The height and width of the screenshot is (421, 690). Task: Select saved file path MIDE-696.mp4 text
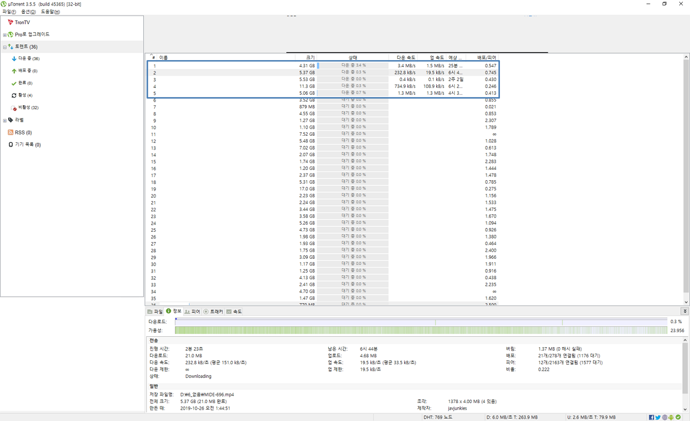click(x=207, y=395)
